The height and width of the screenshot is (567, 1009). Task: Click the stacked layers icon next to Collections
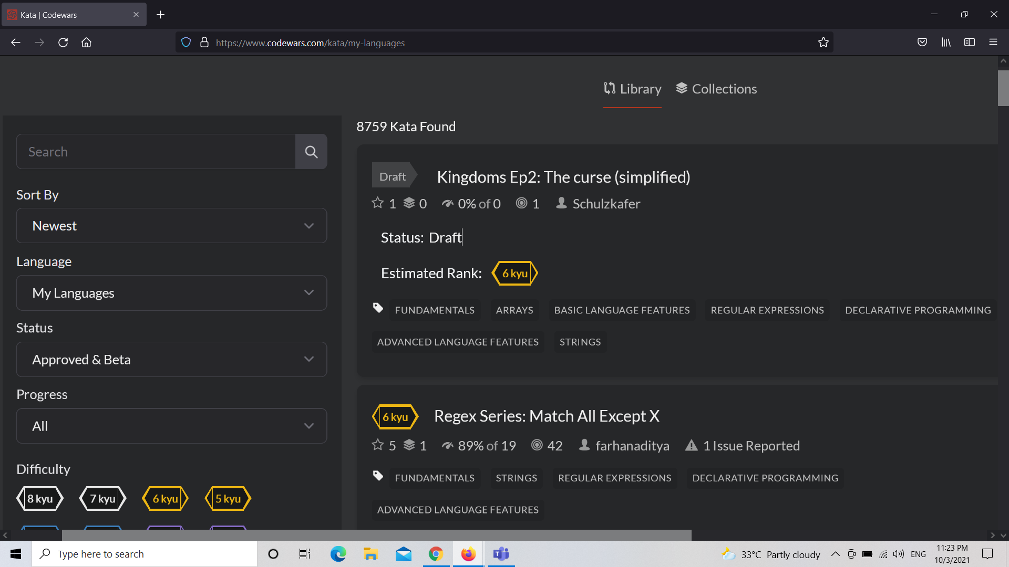pyautogui.click(x=682, y=88)
